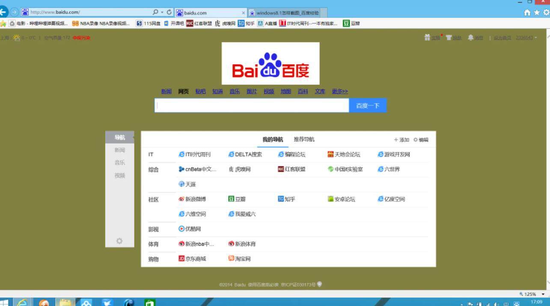Open the 天地会论坛 navigation link
Screen dimensions: 550x306
(344, 154)
